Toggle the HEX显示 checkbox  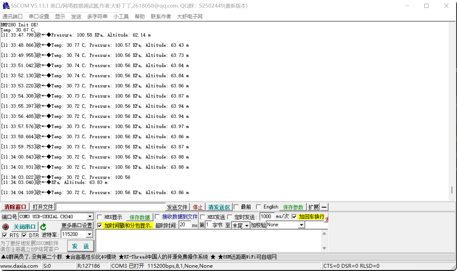(x=99, y=217)
